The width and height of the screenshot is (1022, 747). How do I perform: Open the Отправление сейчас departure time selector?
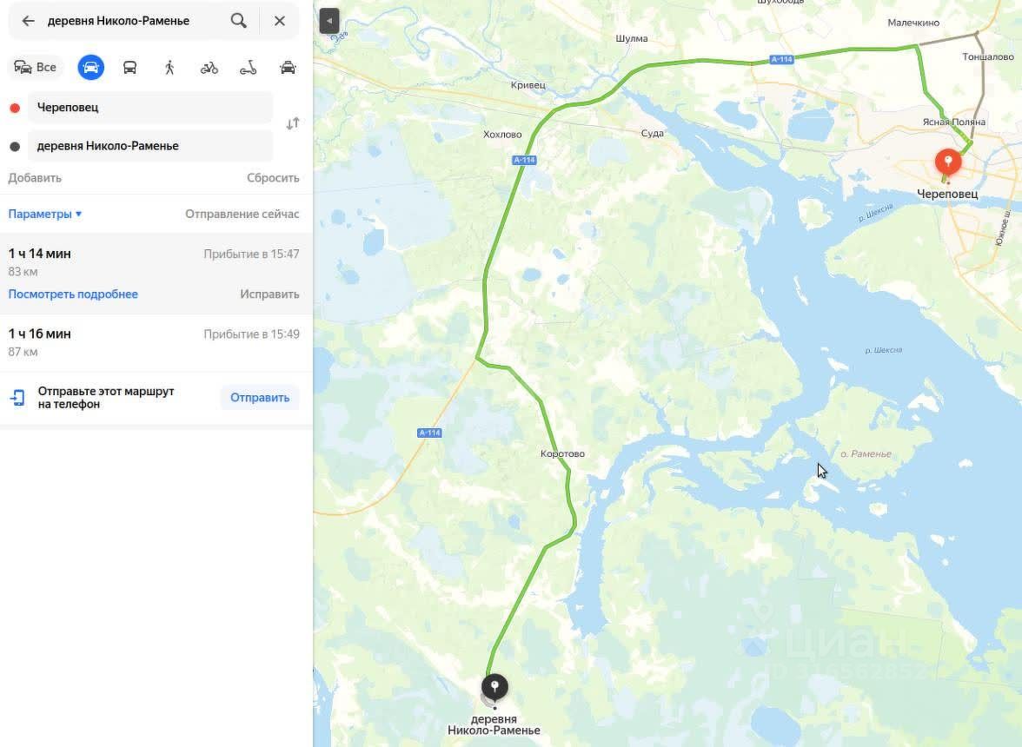click(x=242, y=214)
